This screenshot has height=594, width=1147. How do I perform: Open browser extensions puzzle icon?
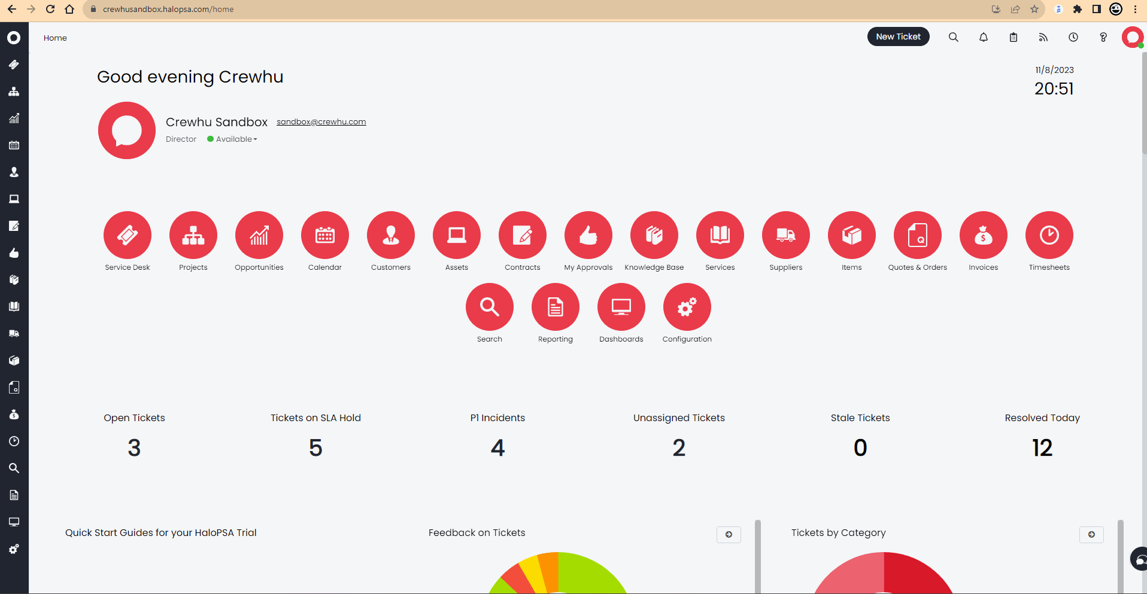tap(1078, 9)
